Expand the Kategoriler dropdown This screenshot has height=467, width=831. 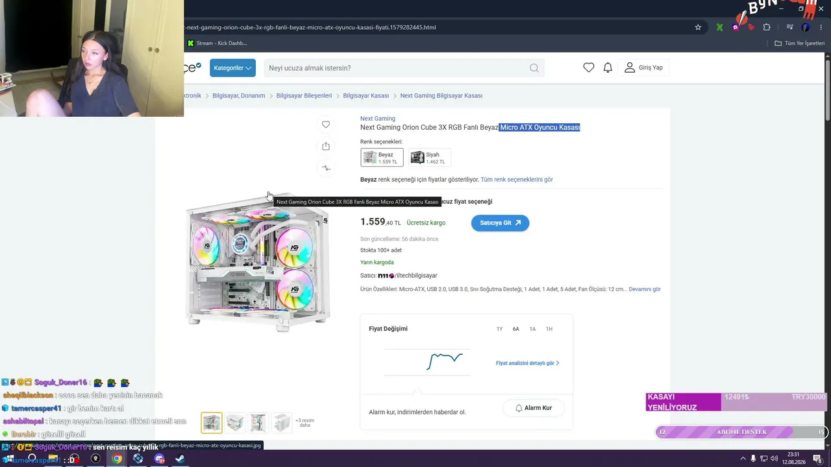(x=232, y=68)
